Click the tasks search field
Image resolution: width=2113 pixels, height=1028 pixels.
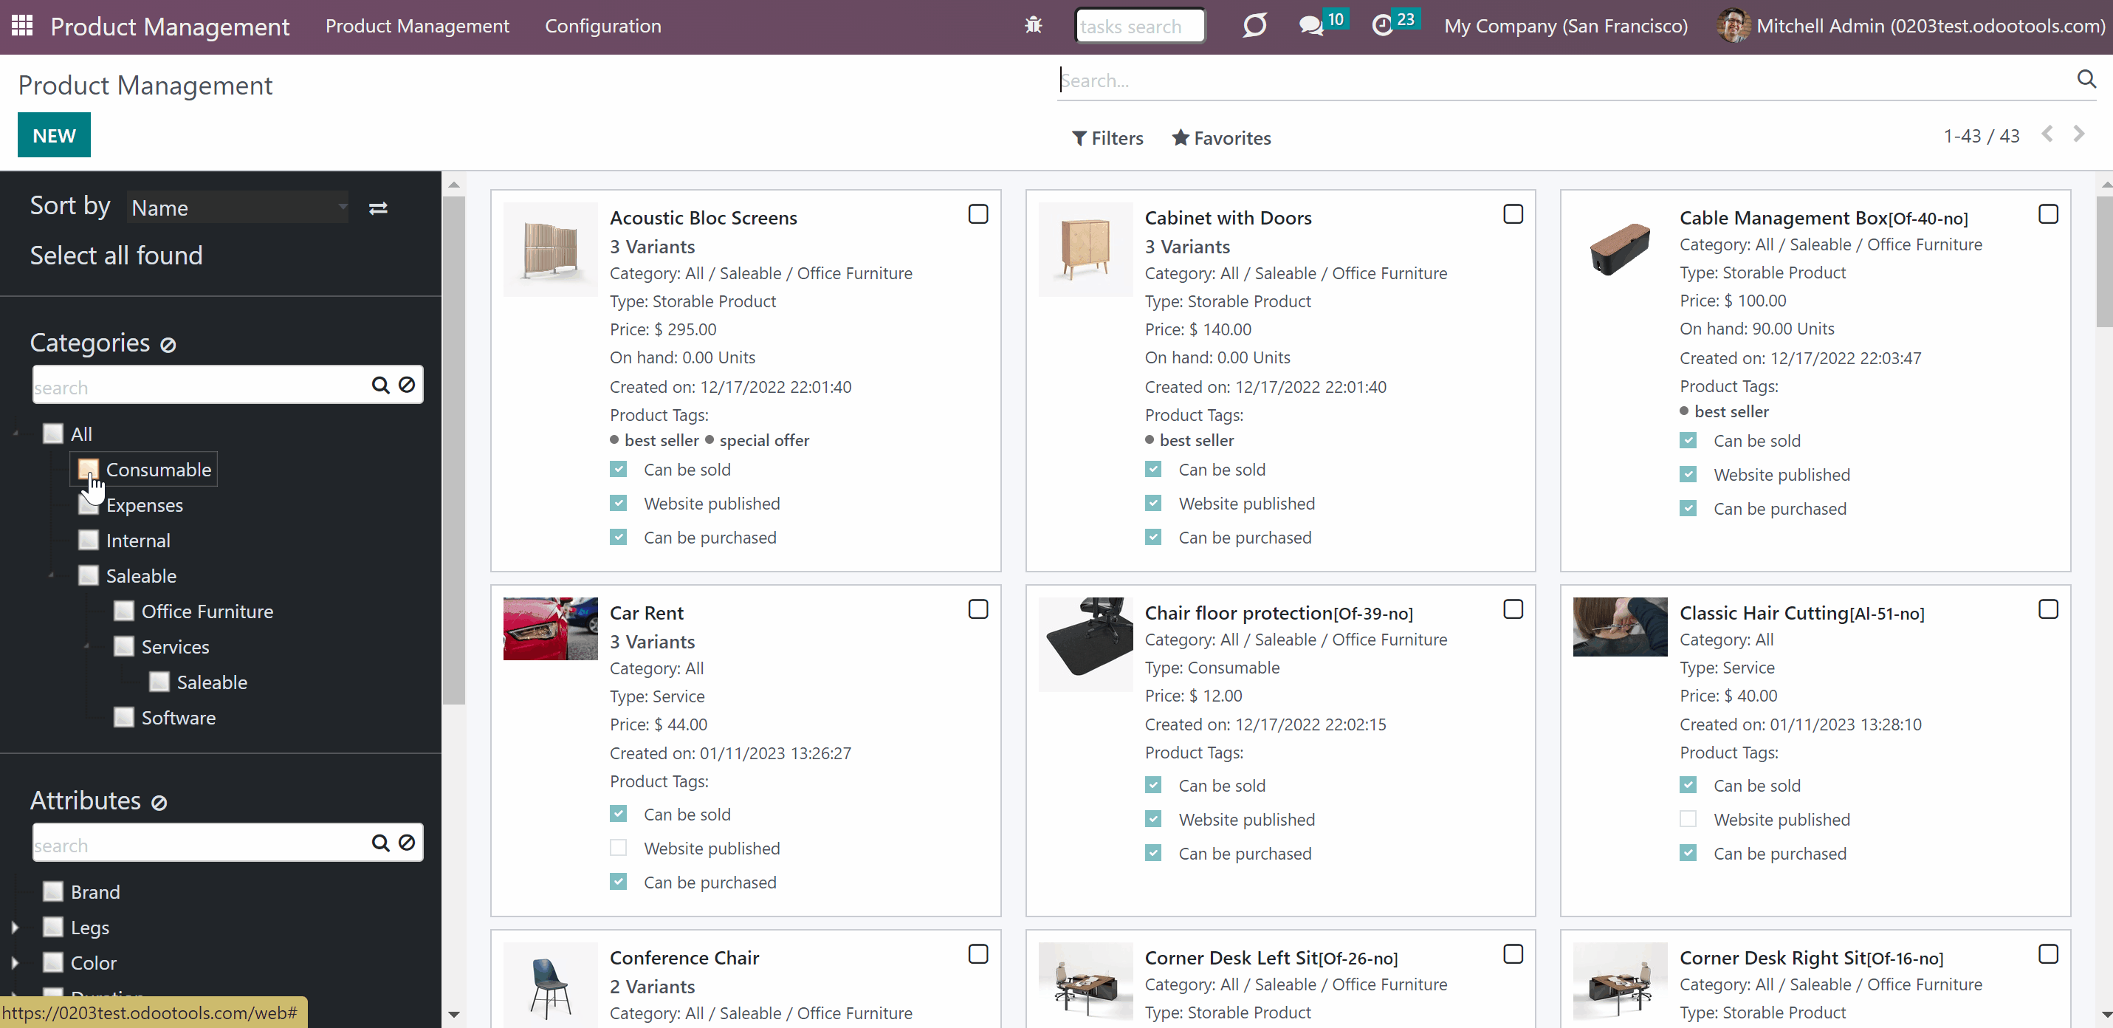click(1139, 27)
